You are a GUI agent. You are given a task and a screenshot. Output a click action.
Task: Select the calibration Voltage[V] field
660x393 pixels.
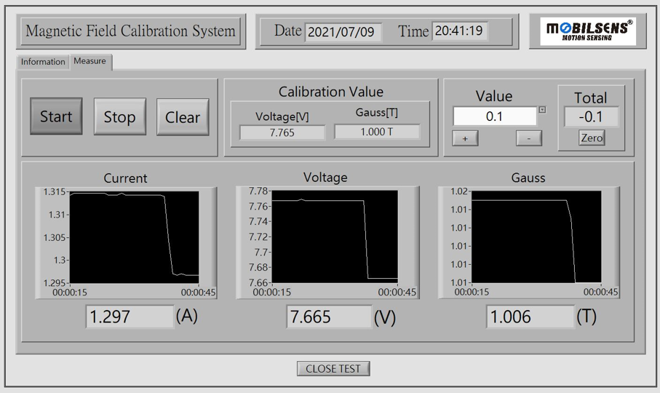point(282,132)
